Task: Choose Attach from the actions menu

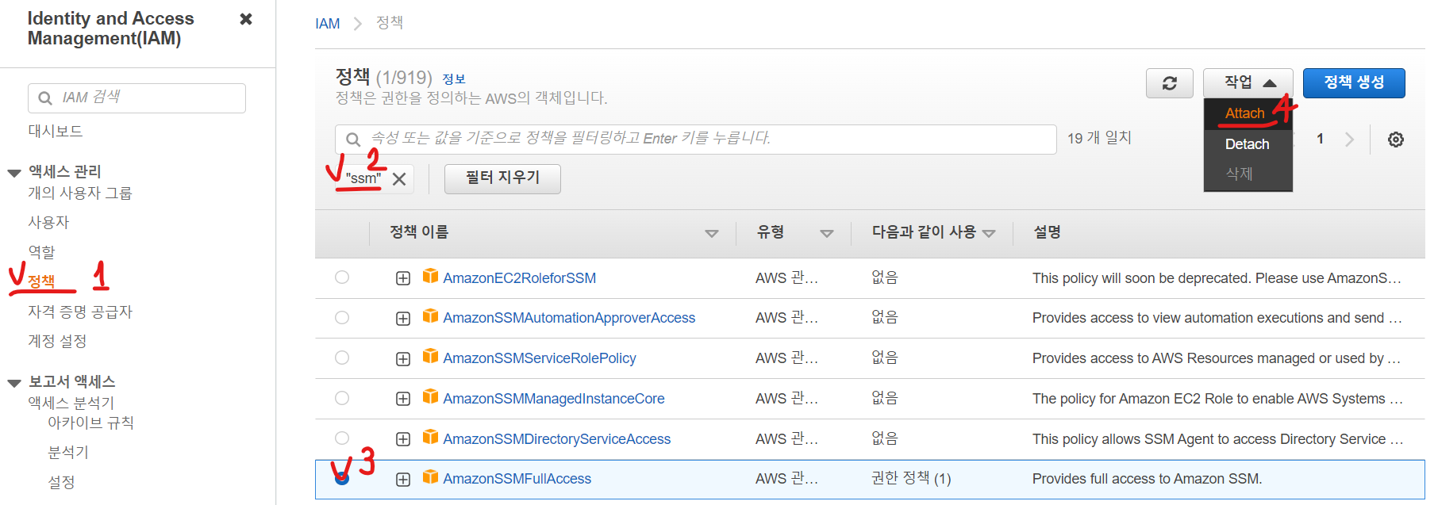Action: tap(1244, 113)
